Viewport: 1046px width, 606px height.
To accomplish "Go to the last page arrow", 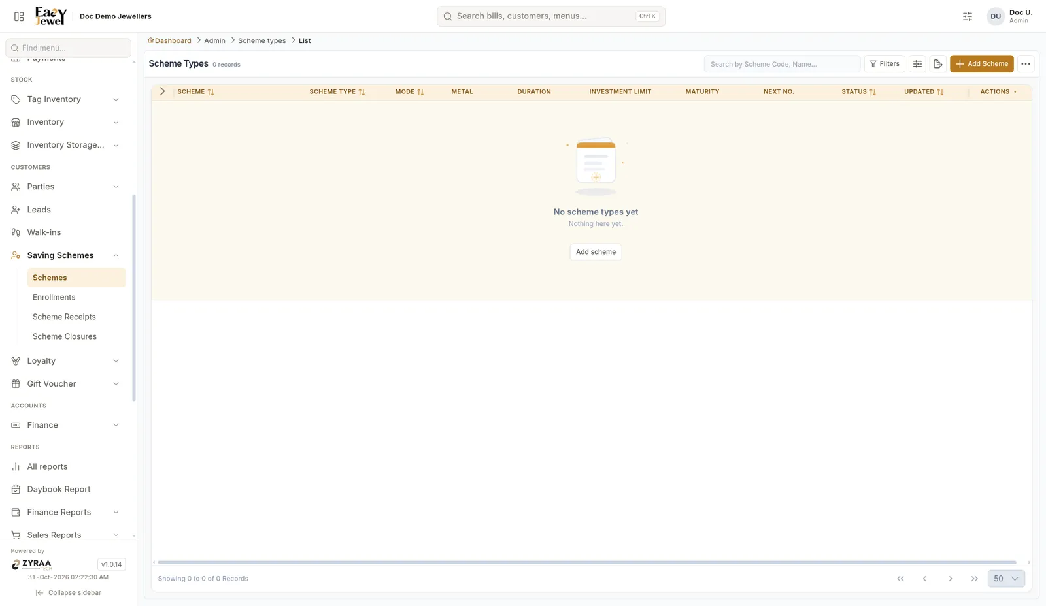I will [975, 579].
